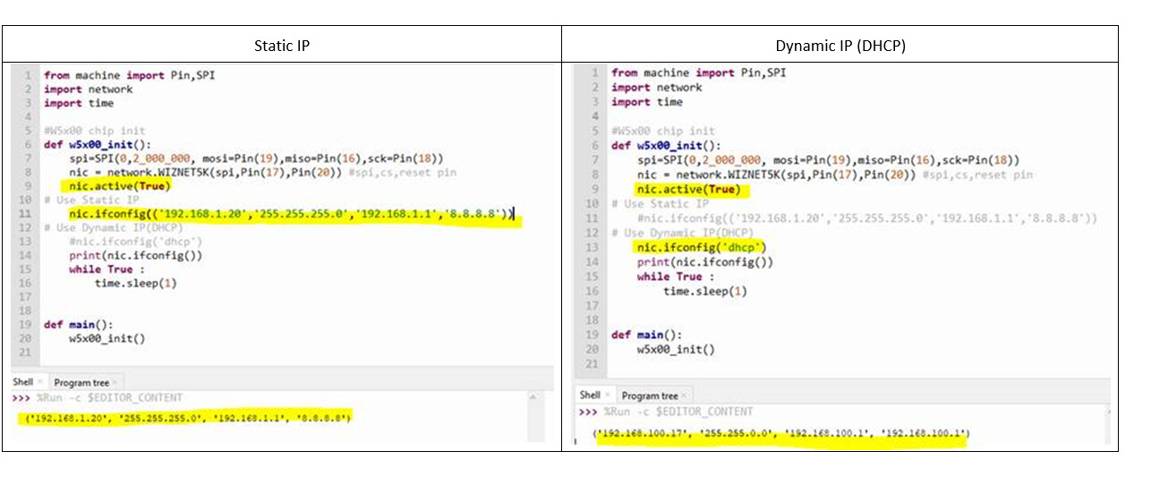Click 'import time' line in Dynamic IP editor
The height and width of the screenshot is (477, 1151).
point(647,102)
